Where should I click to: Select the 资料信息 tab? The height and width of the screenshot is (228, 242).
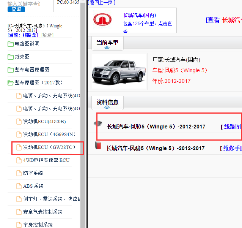point(107,103)
